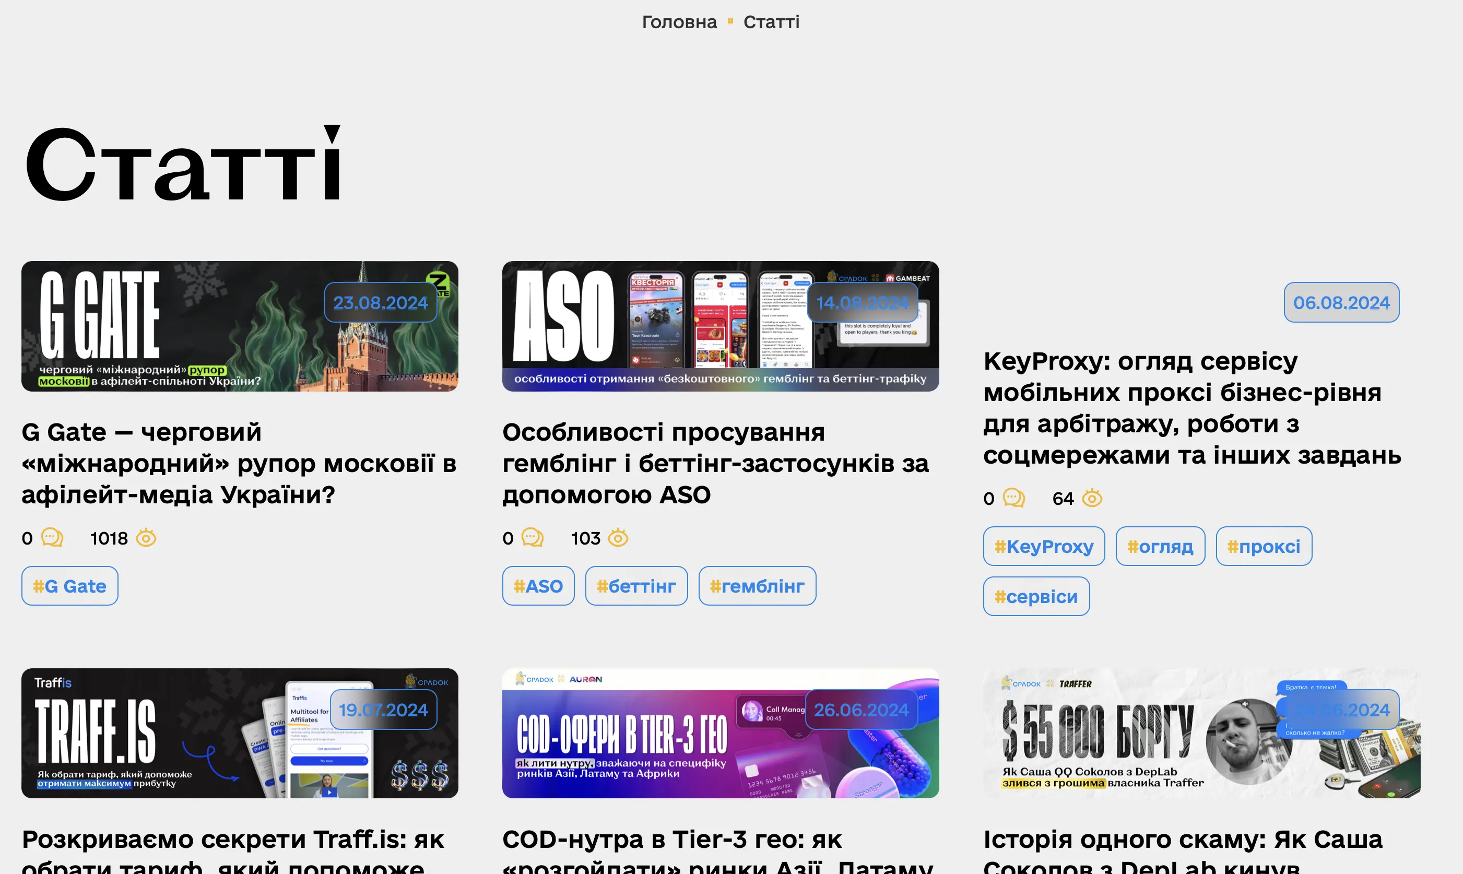Click the Статті page heading

pyautogui.click(x=183, y=163)
